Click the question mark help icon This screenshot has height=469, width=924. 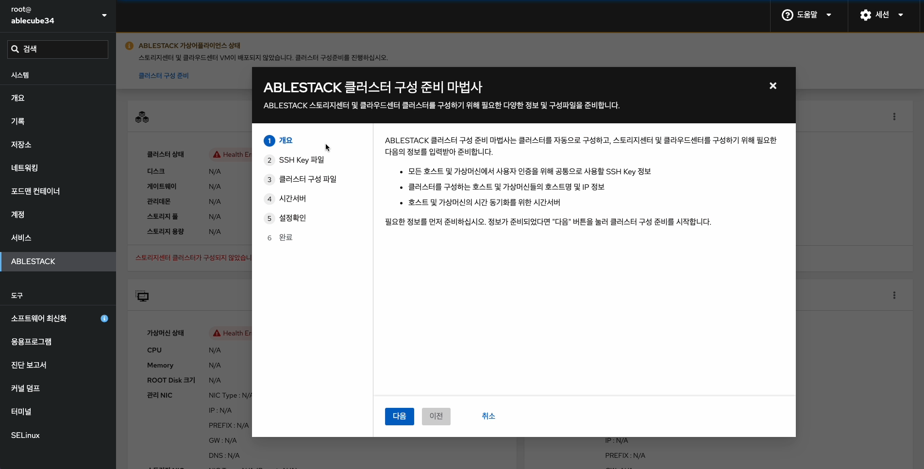click(787, 15)
